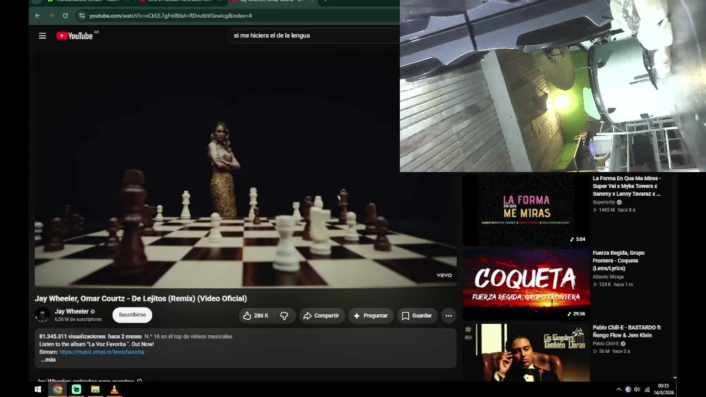
Task: Open Jay Wheeler channel name link
Action: (72, 312)
